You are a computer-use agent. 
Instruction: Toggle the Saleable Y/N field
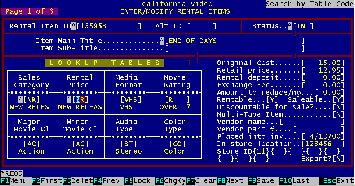pos(338,100)
